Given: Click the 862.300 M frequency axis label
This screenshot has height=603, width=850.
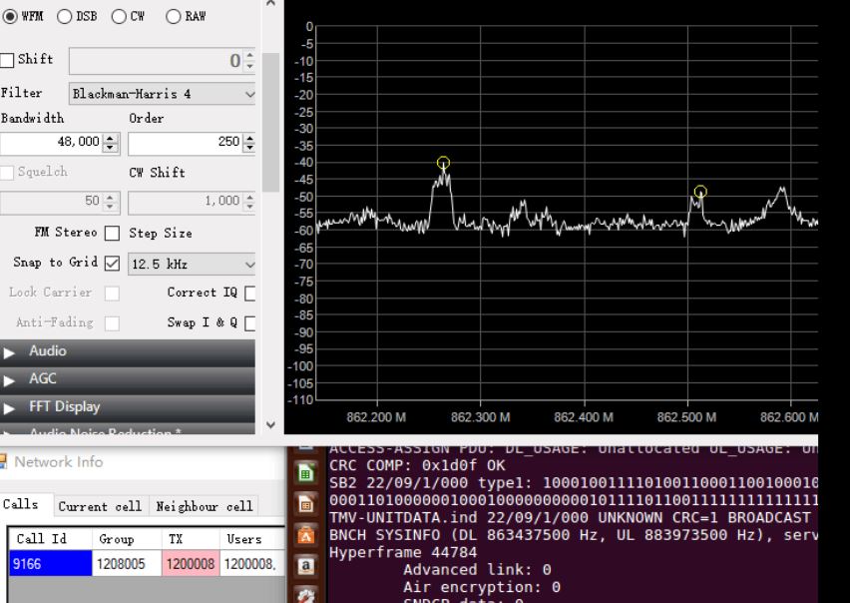Looking at the screenshot, I should pyautogui.click(x=480, y=417).
